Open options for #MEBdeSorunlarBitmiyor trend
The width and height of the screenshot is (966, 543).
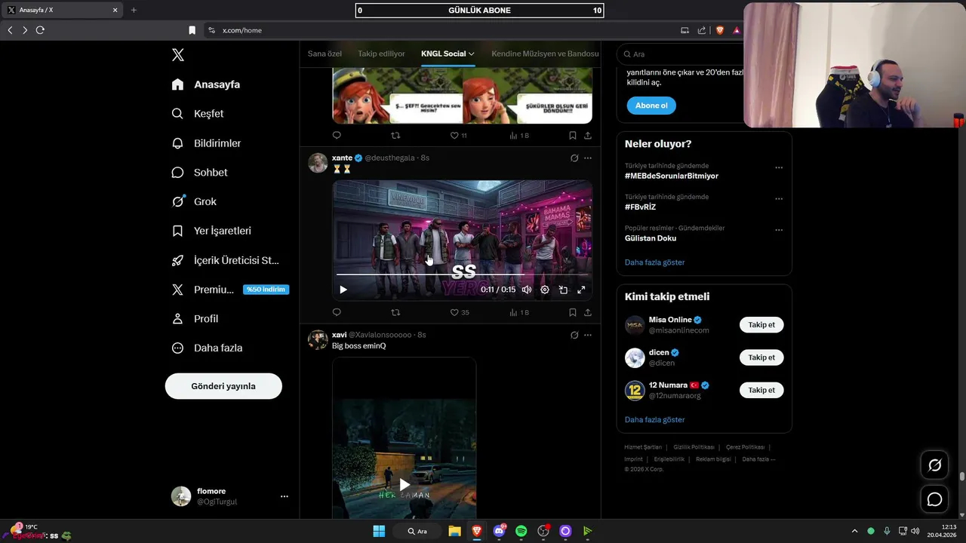pyautogui.click(x=779, y=167)
